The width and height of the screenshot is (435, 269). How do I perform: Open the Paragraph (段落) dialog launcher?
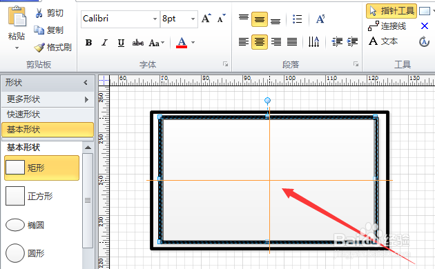tap(356, 64)
